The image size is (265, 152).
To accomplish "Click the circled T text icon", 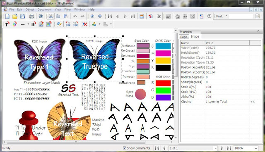I will (209, 17).
